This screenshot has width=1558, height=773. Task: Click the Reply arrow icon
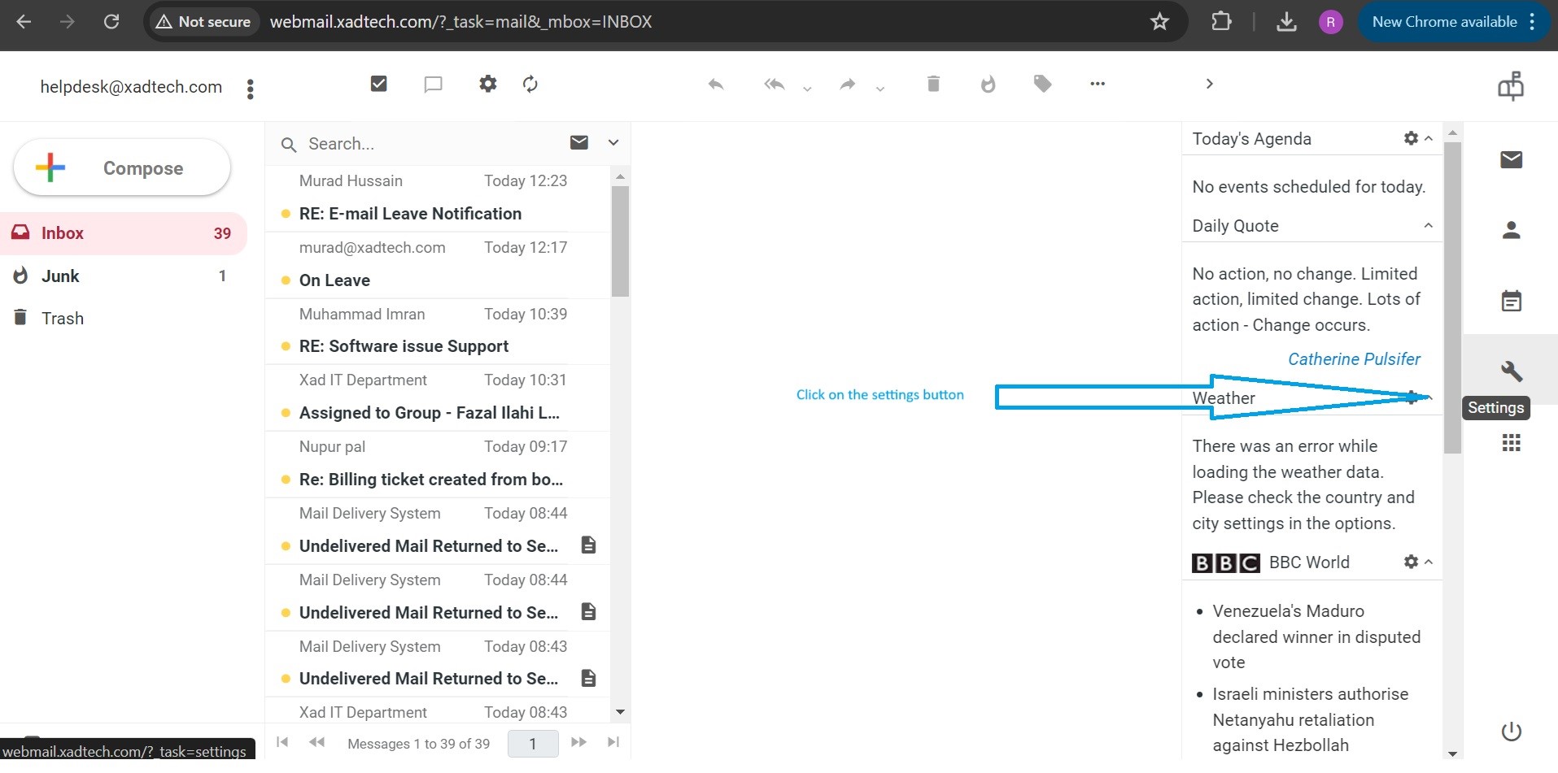pos(716,84)
